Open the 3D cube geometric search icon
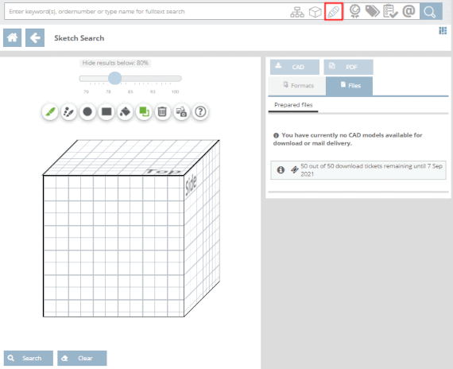The width and height of the screenshot is (453, 369). point(316,12)
